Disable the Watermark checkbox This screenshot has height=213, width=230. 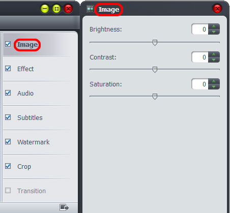pos(8,142)
